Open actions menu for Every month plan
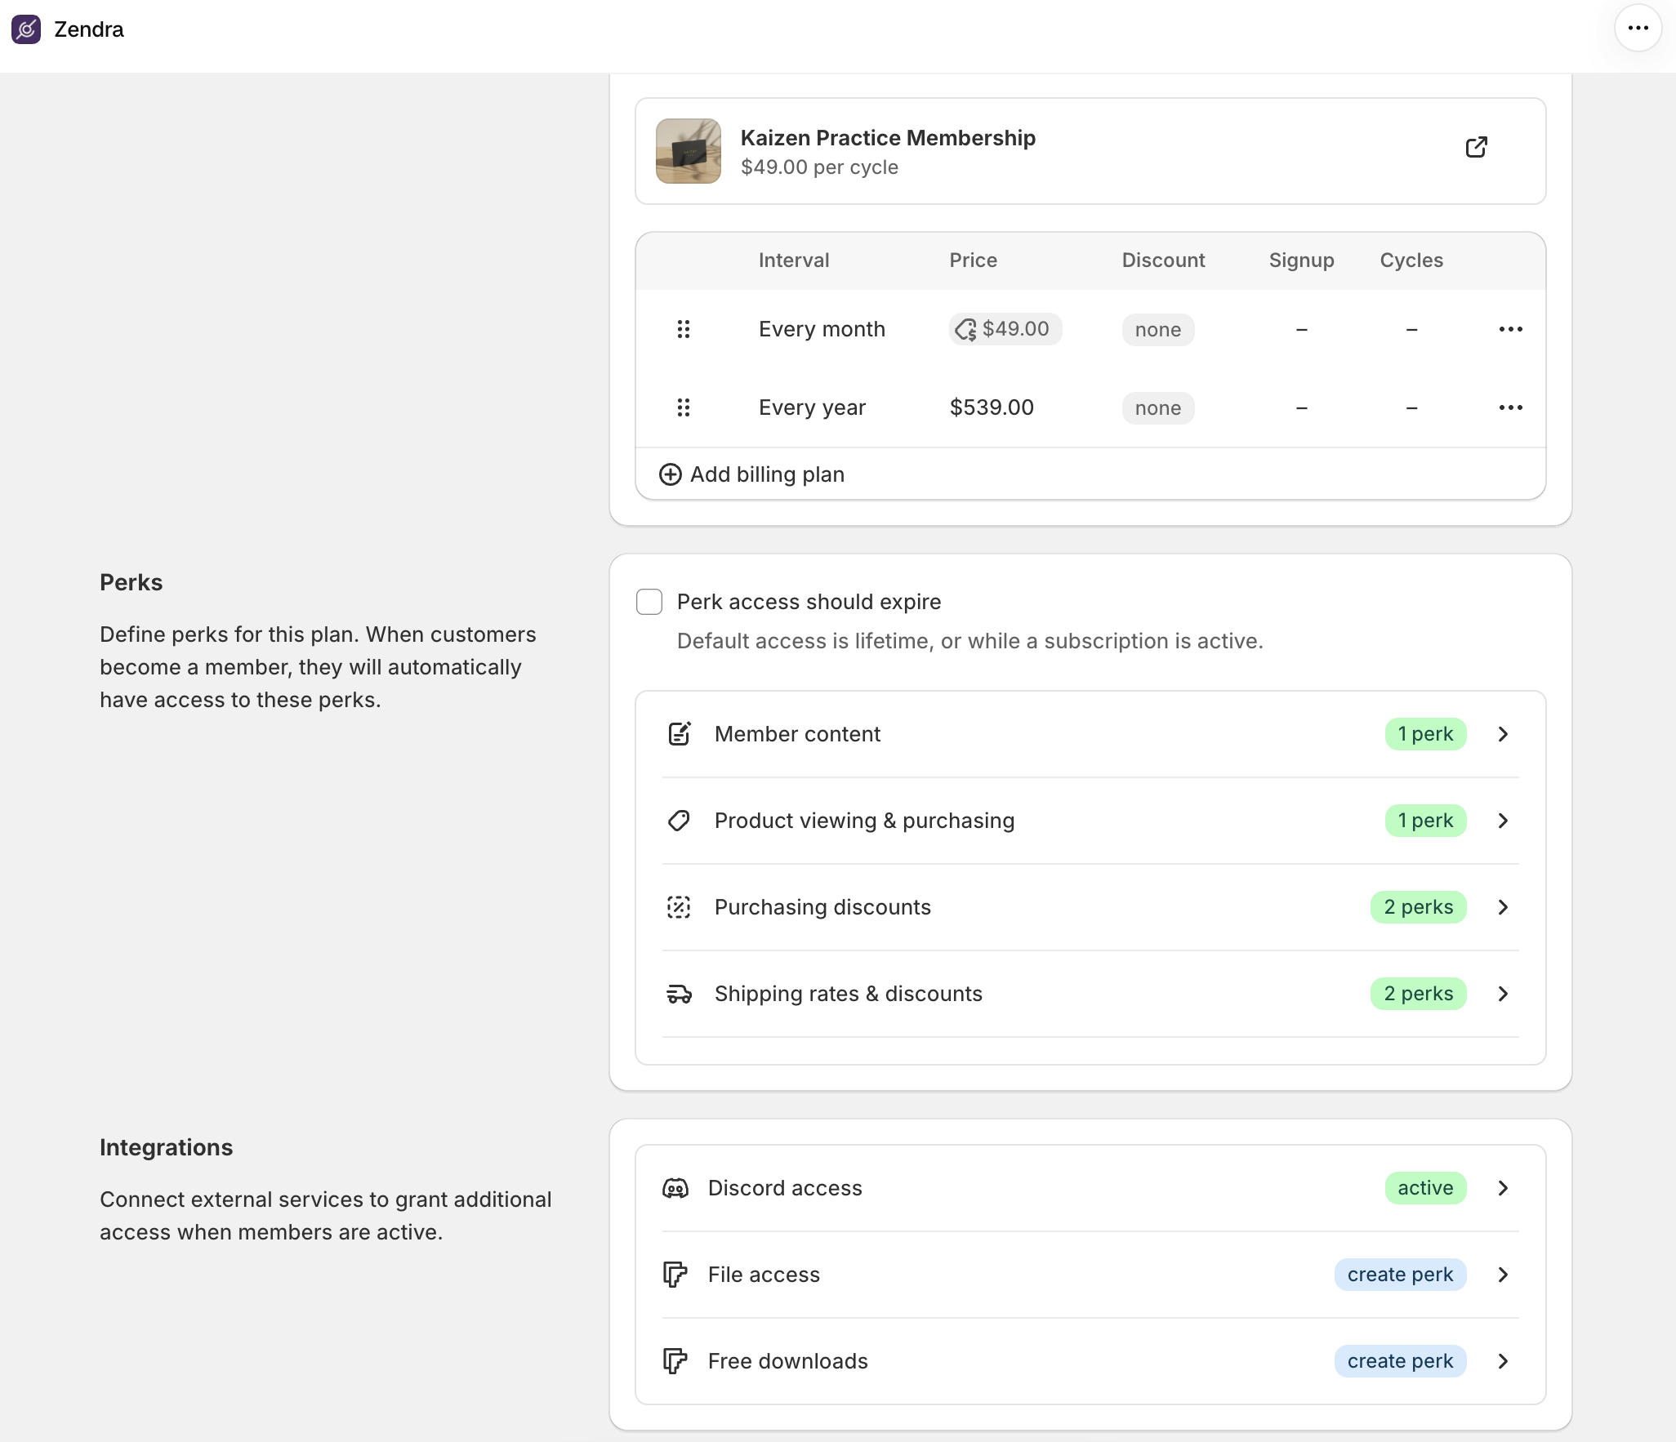 click(x=1510, y=329)
